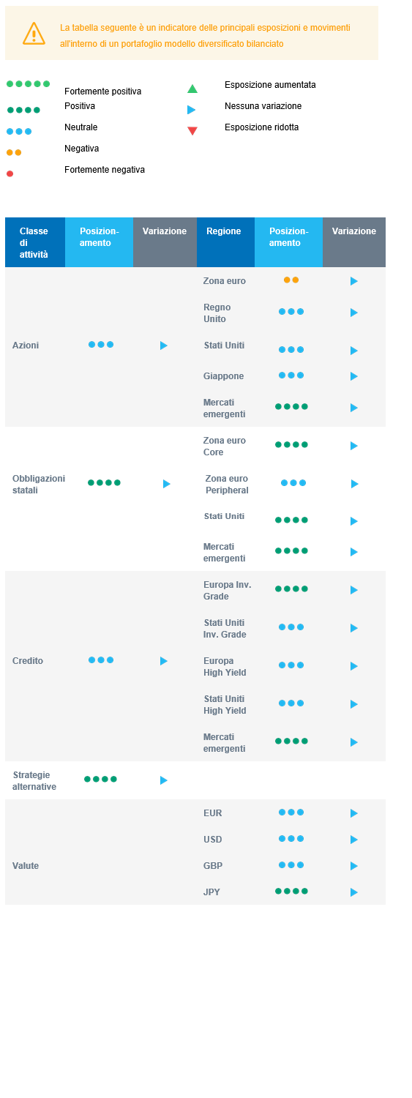The width and height of the screenshot is (412, 1098).
Task: Click the blue Nessuna variazione legend arrow
Action: click(x=192, y=110)
